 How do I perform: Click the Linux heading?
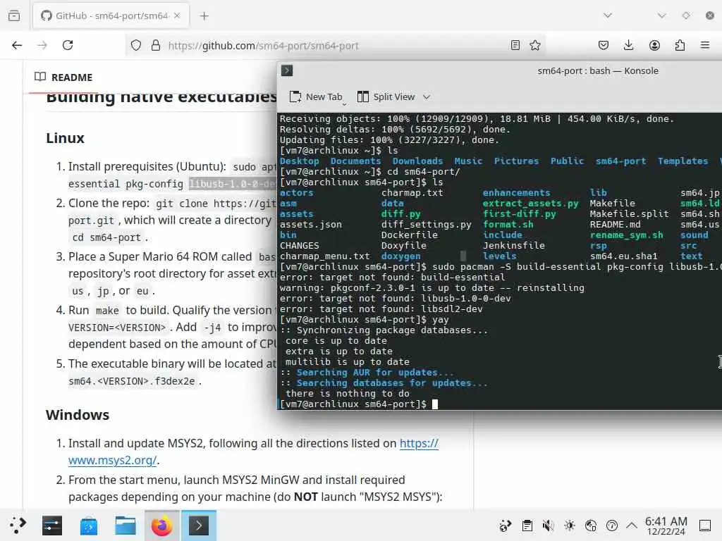tap(66, 138)
